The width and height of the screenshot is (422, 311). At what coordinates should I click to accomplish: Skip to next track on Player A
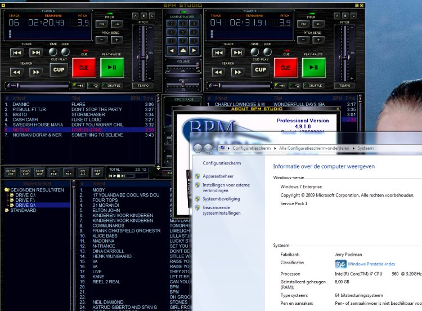36,53
